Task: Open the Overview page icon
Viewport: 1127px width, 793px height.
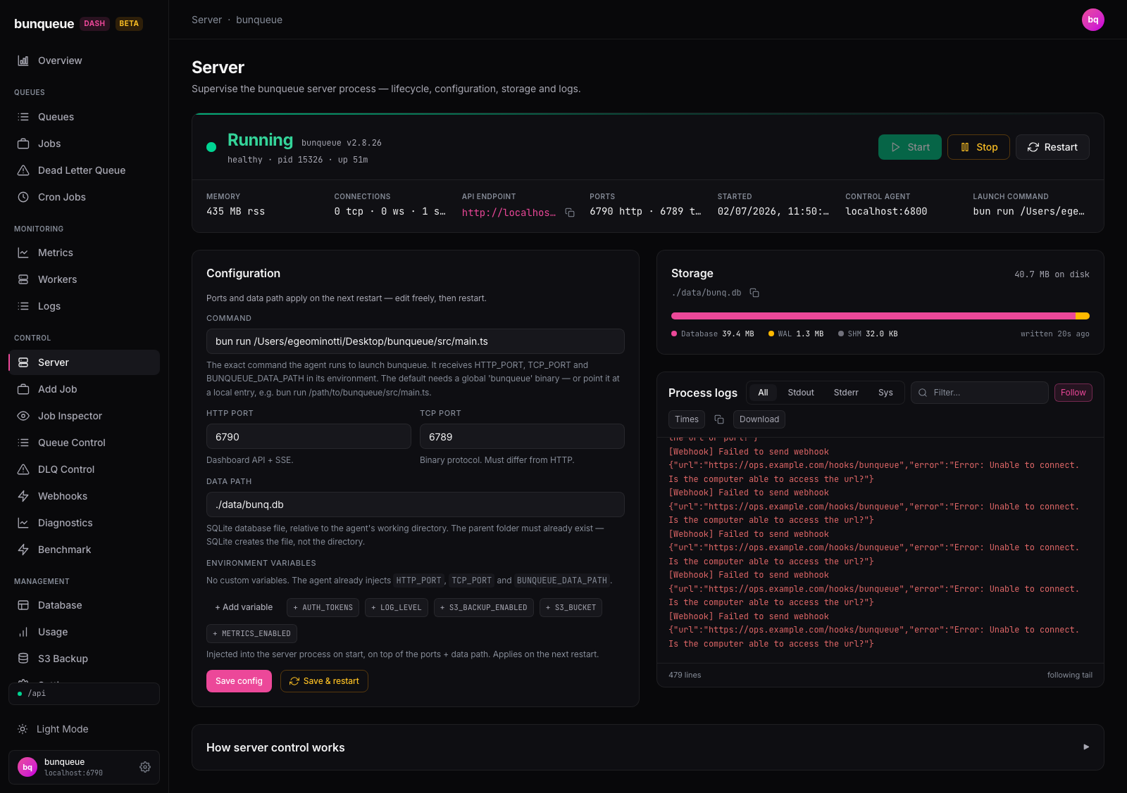Action: pos(23,61)
